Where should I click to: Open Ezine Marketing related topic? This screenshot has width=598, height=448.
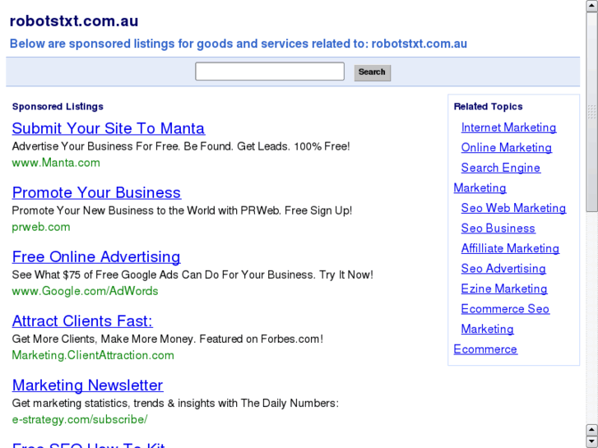pos(504,289)
